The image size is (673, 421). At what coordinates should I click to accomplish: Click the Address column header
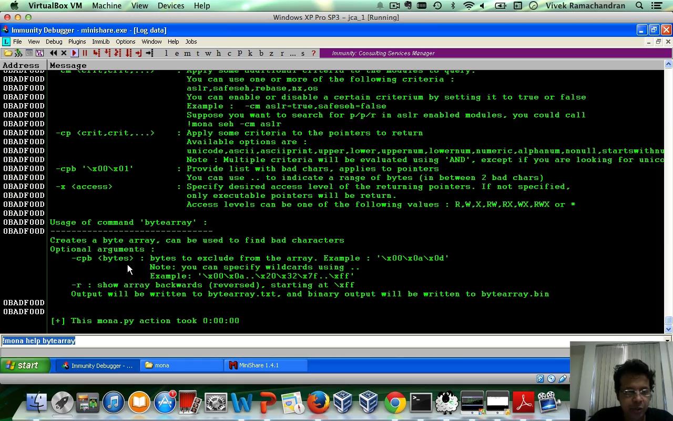click(x=24, y=65)
